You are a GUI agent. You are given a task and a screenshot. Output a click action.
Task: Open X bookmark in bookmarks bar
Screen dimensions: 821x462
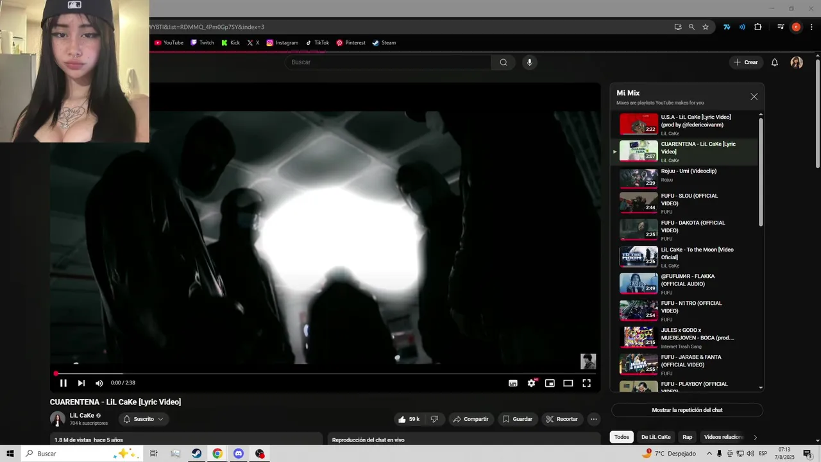pos(253,43)
